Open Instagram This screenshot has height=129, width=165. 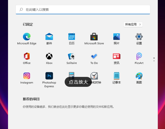[27, 78]
